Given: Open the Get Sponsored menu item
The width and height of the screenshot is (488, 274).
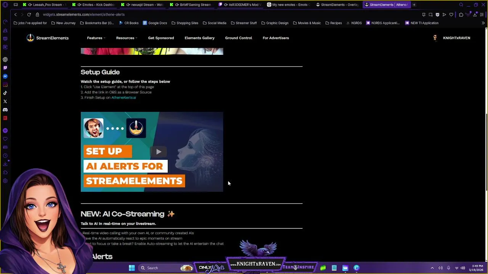Looking at the screenshot, I should [x=161, y=38].
